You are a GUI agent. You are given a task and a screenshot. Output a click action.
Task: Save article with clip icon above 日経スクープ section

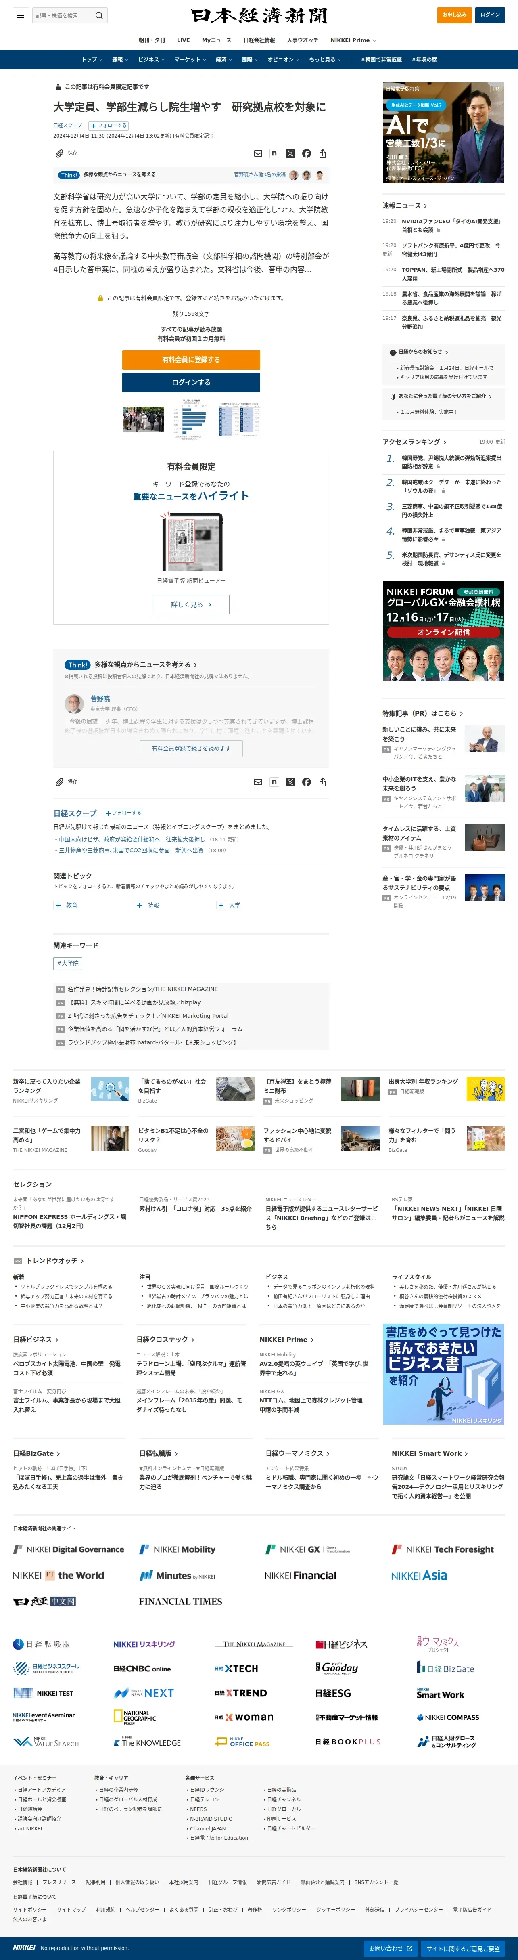pos(59,782)
